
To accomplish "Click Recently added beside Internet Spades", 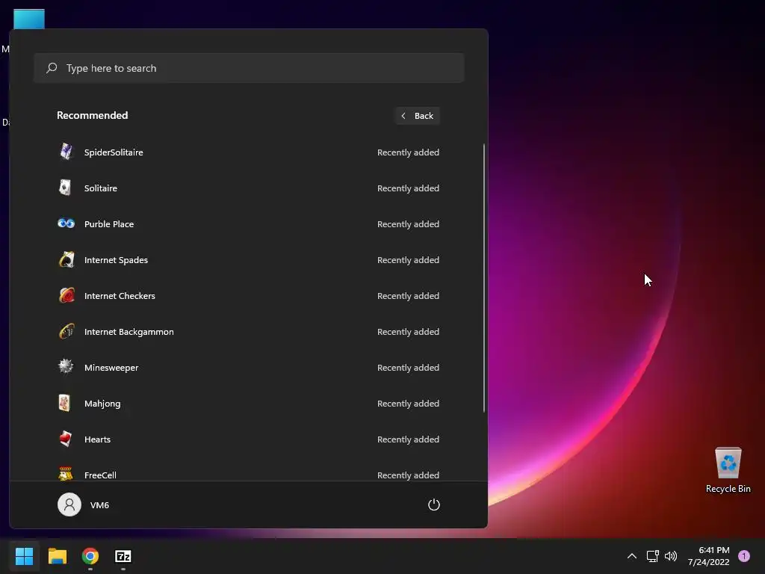I will coord(408,259).
